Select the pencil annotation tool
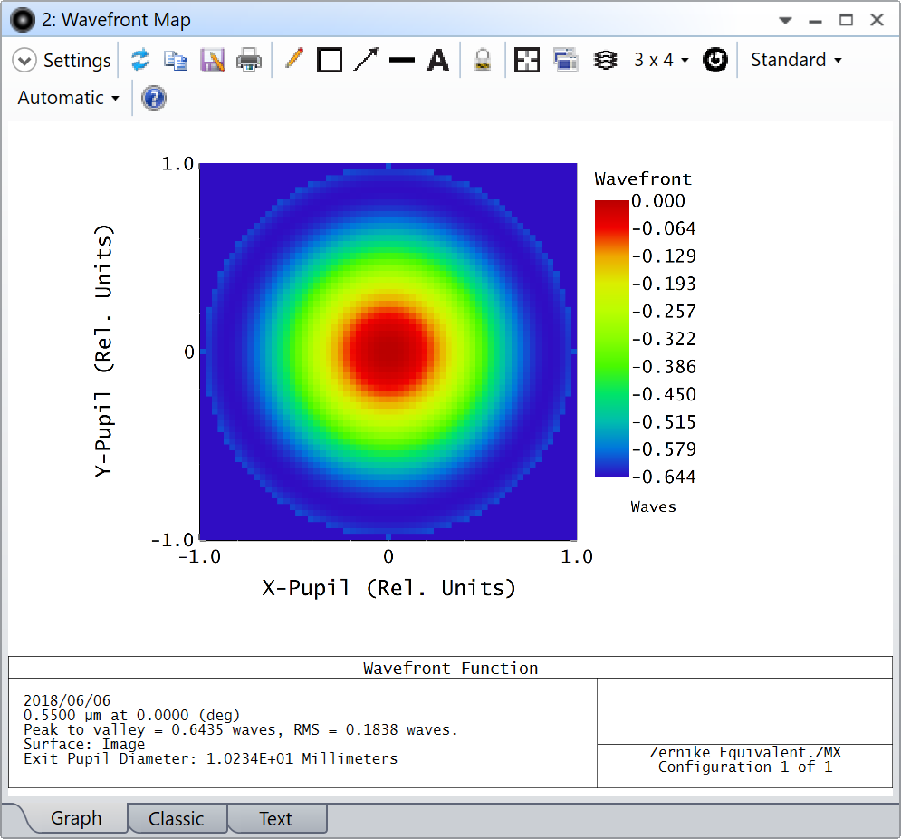 pyautogui.click(x=293, y=59)
